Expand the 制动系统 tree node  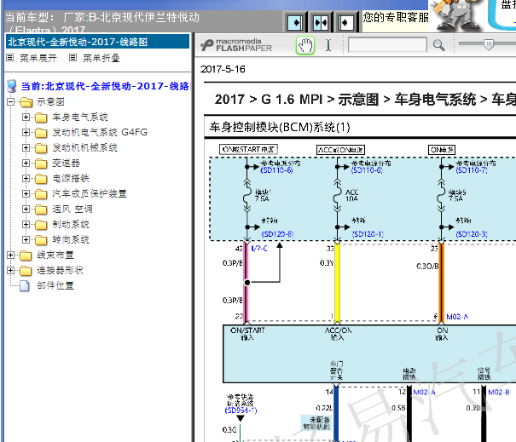pyautogui.click(x=26, y=225)
